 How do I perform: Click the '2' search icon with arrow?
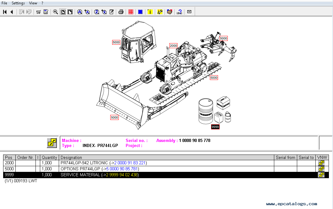[104, 12]
